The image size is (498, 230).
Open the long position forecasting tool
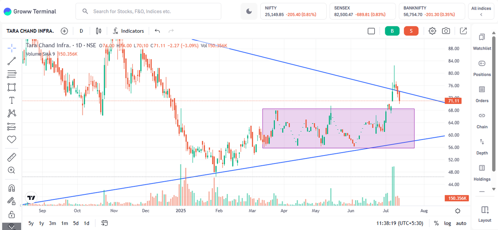coord(12,126)
